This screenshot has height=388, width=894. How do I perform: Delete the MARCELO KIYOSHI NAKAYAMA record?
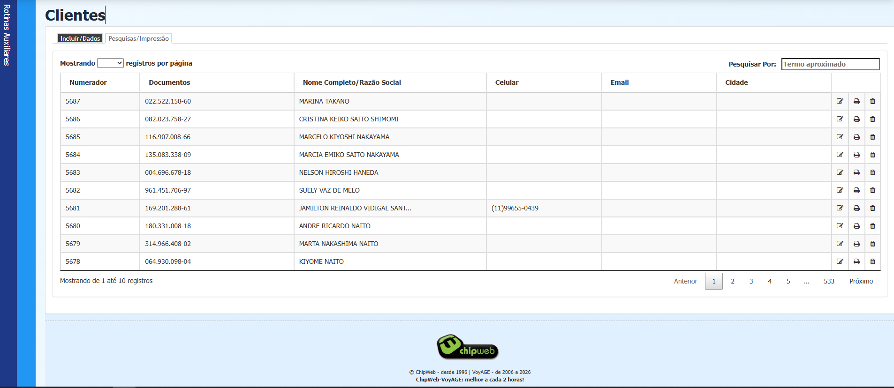point(872,137)
